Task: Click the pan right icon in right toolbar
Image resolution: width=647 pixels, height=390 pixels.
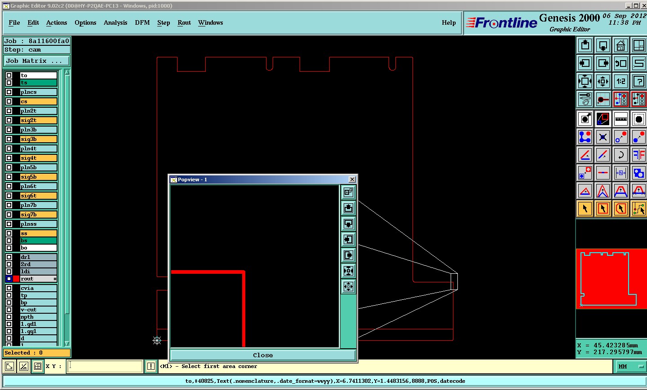Action: [603, 63]
